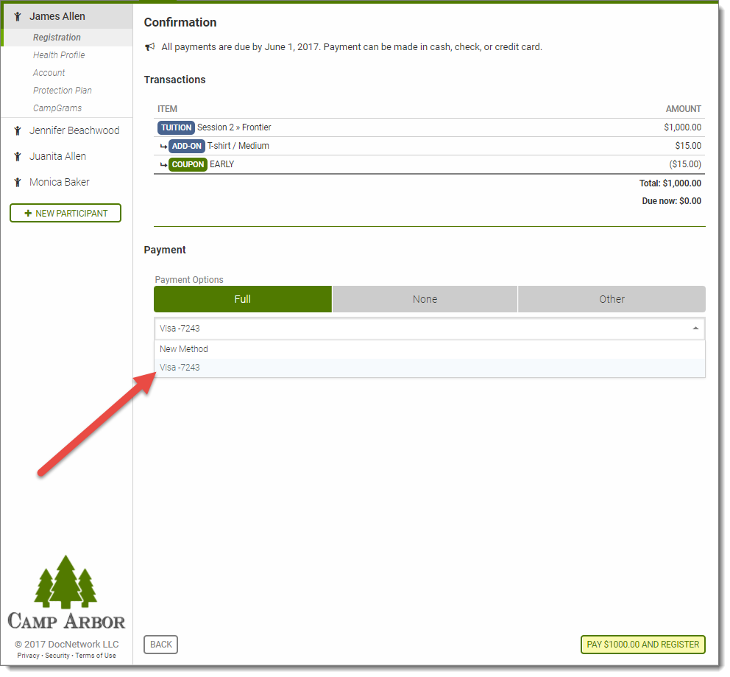The width and height of the screenshot is (730, 677).
Task: Add a New Participant
Action: (65, 213)
